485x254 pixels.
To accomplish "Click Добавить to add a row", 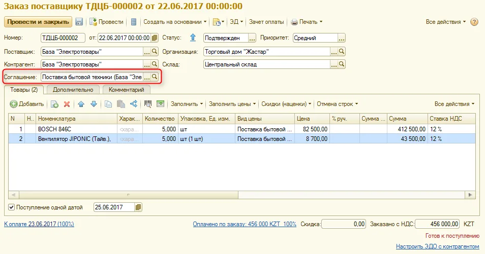I will (27, 104).
